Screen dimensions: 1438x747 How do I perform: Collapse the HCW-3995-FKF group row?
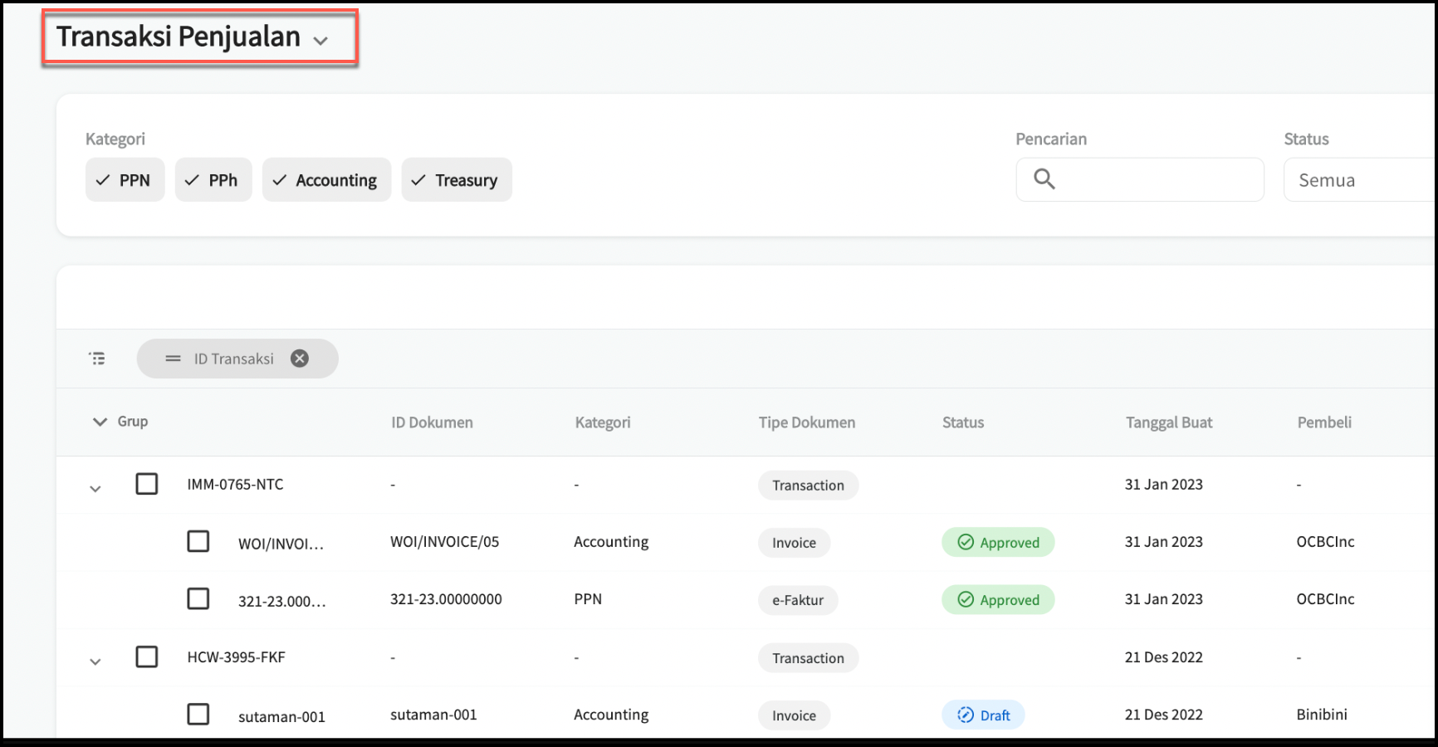[x=95, y=662]
